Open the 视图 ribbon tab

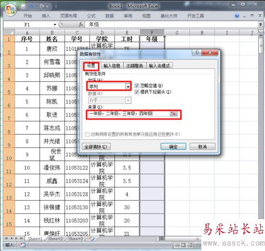click(146, 16)
